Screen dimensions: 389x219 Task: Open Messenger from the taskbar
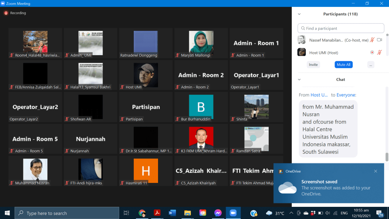[x=218, y=213]
